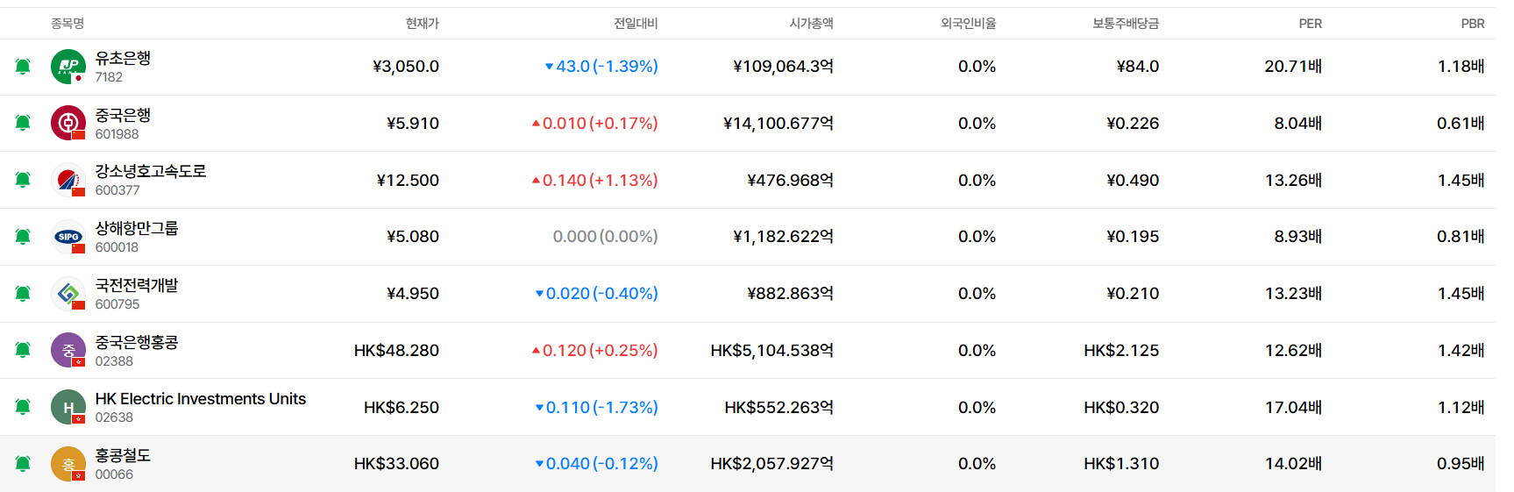This screenshot has width=1514, height=492.
Task: Toggle the alert bell for HK Electric Investments Units
Action: [x=23, y=407]
